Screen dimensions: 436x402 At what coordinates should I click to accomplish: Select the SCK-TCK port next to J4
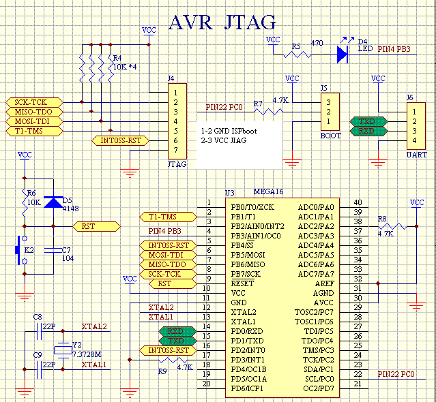click(x=34, y=102)
